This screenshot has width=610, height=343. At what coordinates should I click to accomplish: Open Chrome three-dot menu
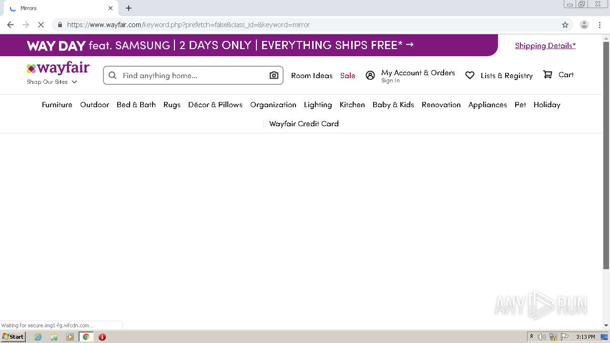click(x=600, y=25)
